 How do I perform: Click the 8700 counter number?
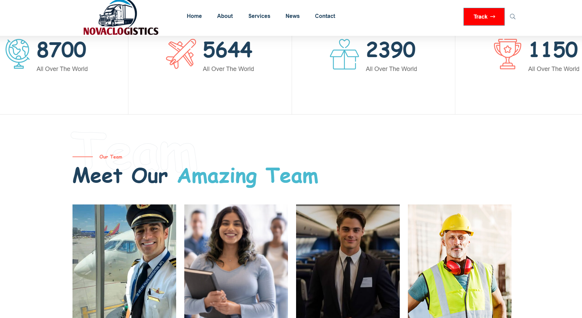61,50
